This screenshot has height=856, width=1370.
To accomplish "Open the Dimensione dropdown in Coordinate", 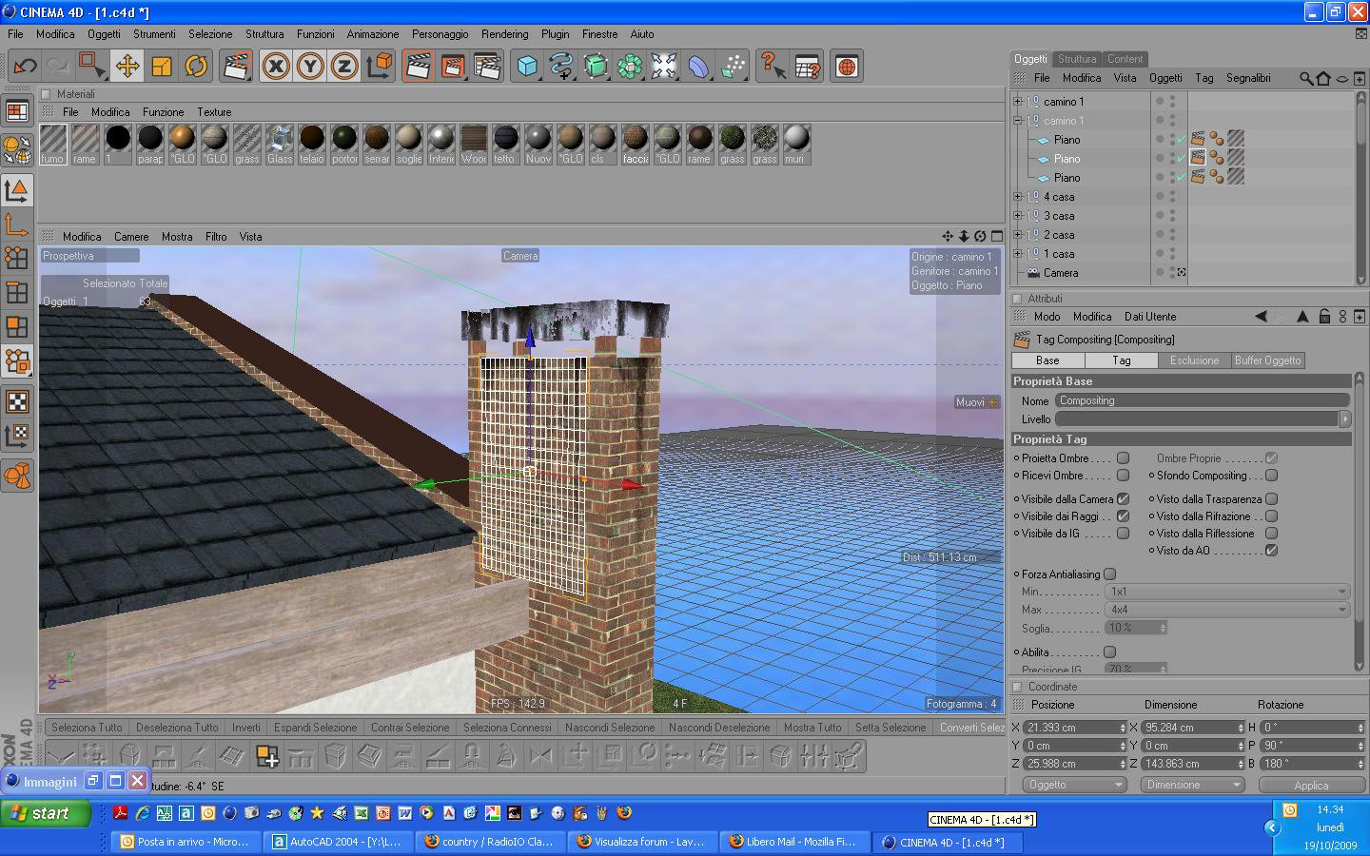I will click(x=1193, y=786).
